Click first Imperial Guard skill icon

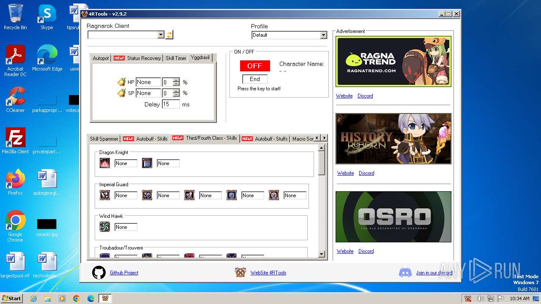105,195
